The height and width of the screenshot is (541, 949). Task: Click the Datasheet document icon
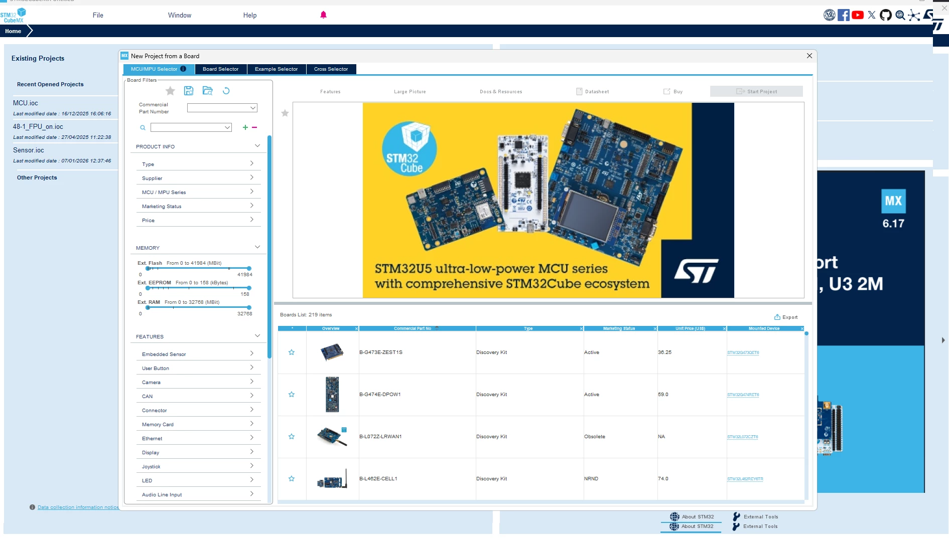click(579, 92)
